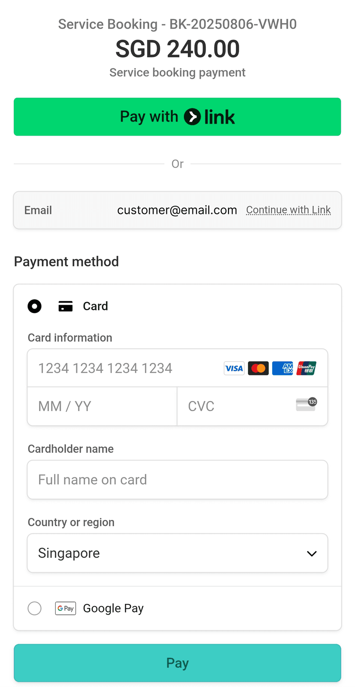Screen dimensions: 355x696
Task: Click the G Pay logo badge
Action: [65, 608]
